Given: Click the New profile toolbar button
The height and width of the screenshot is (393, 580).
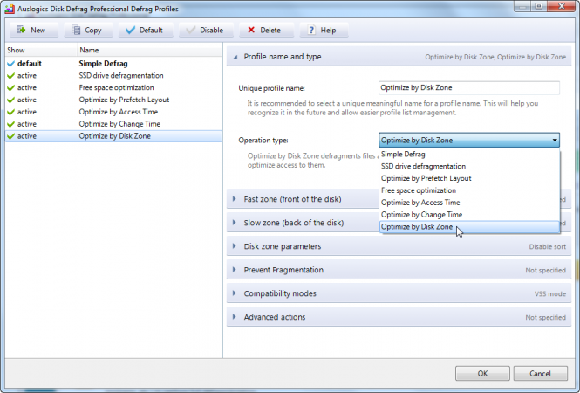Looking at the screenshot, I should (34, 30).
